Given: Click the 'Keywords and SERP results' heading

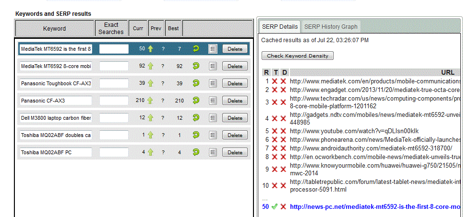Looking at the screenshot, I should tap(53, 14).
